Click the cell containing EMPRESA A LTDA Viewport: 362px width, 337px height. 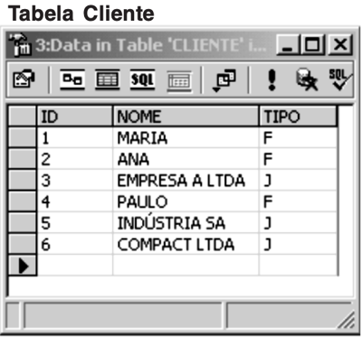coord(186,180)
